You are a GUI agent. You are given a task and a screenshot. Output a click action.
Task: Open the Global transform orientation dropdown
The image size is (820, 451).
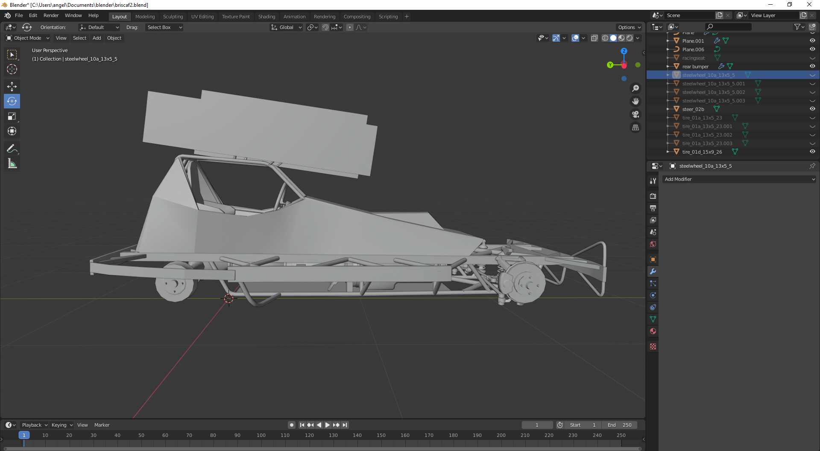(287, 27)
